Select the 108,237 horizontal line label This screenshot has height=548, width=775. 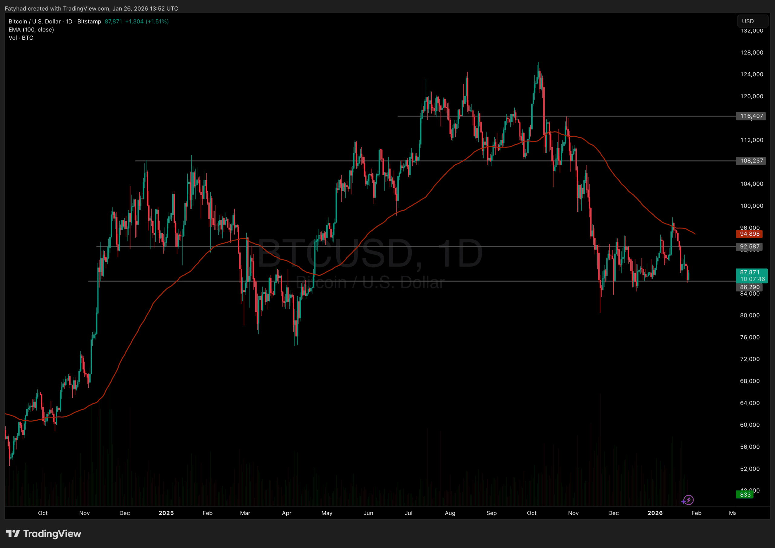click(751, 161)
